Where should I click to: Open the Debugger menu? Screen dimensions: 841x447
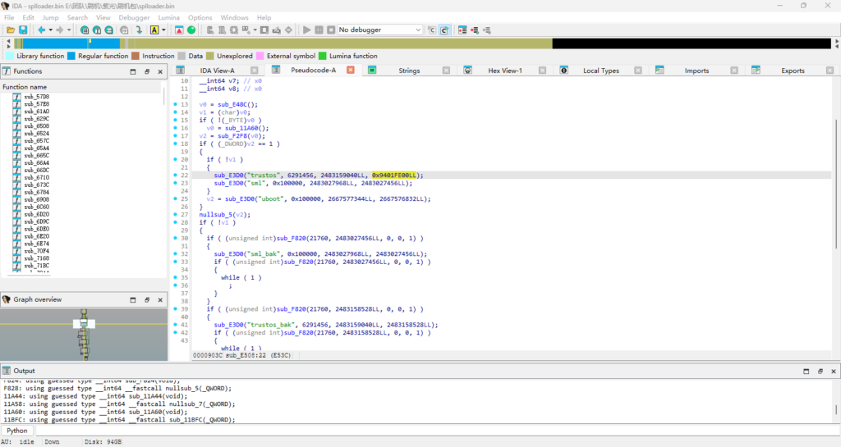point(134,17)
